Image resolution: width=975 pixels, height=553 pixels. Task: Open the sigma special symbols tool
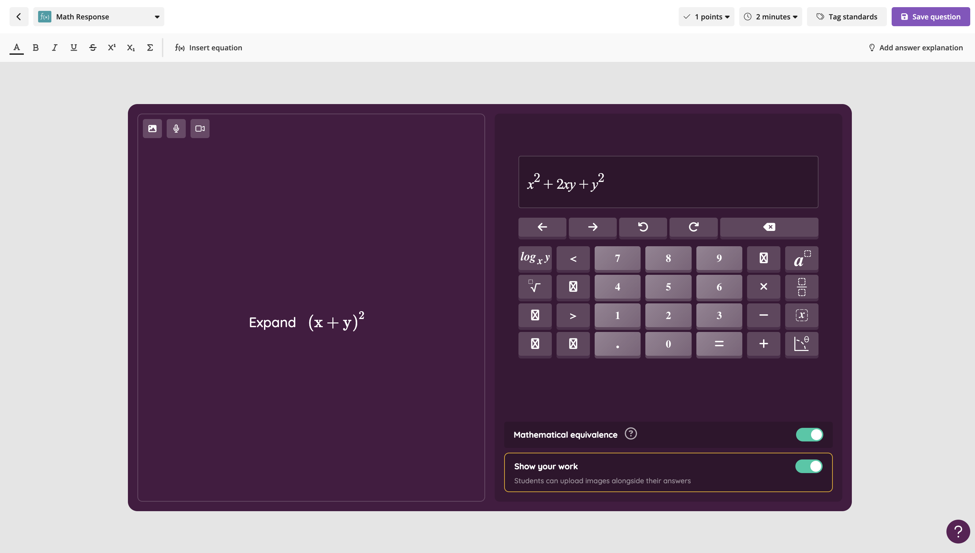point(150,48)
